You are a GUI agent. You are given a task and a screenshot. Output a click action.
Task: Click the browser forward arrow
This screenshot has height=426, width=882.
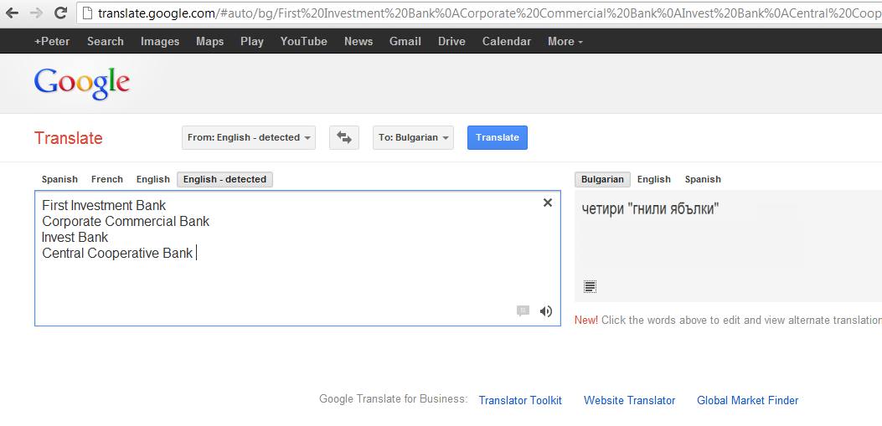click(x=36, y=13)
